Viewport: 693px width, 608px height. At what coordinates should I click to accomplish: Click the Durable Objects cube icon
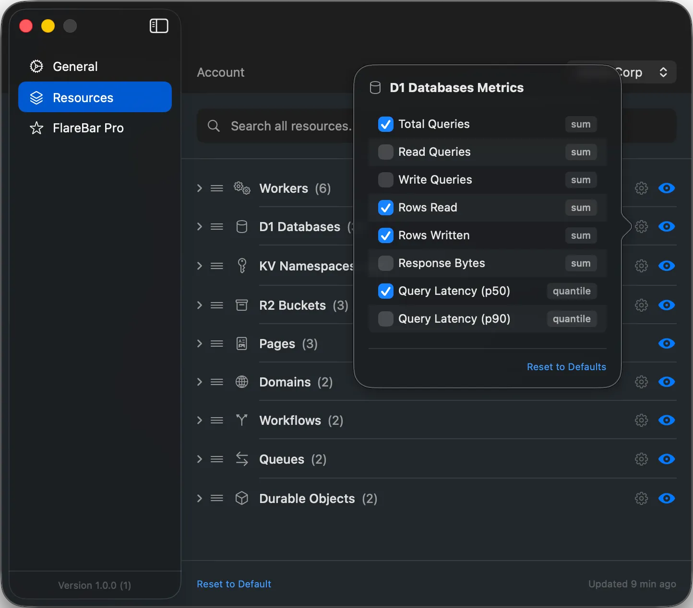tap(242, 498)
